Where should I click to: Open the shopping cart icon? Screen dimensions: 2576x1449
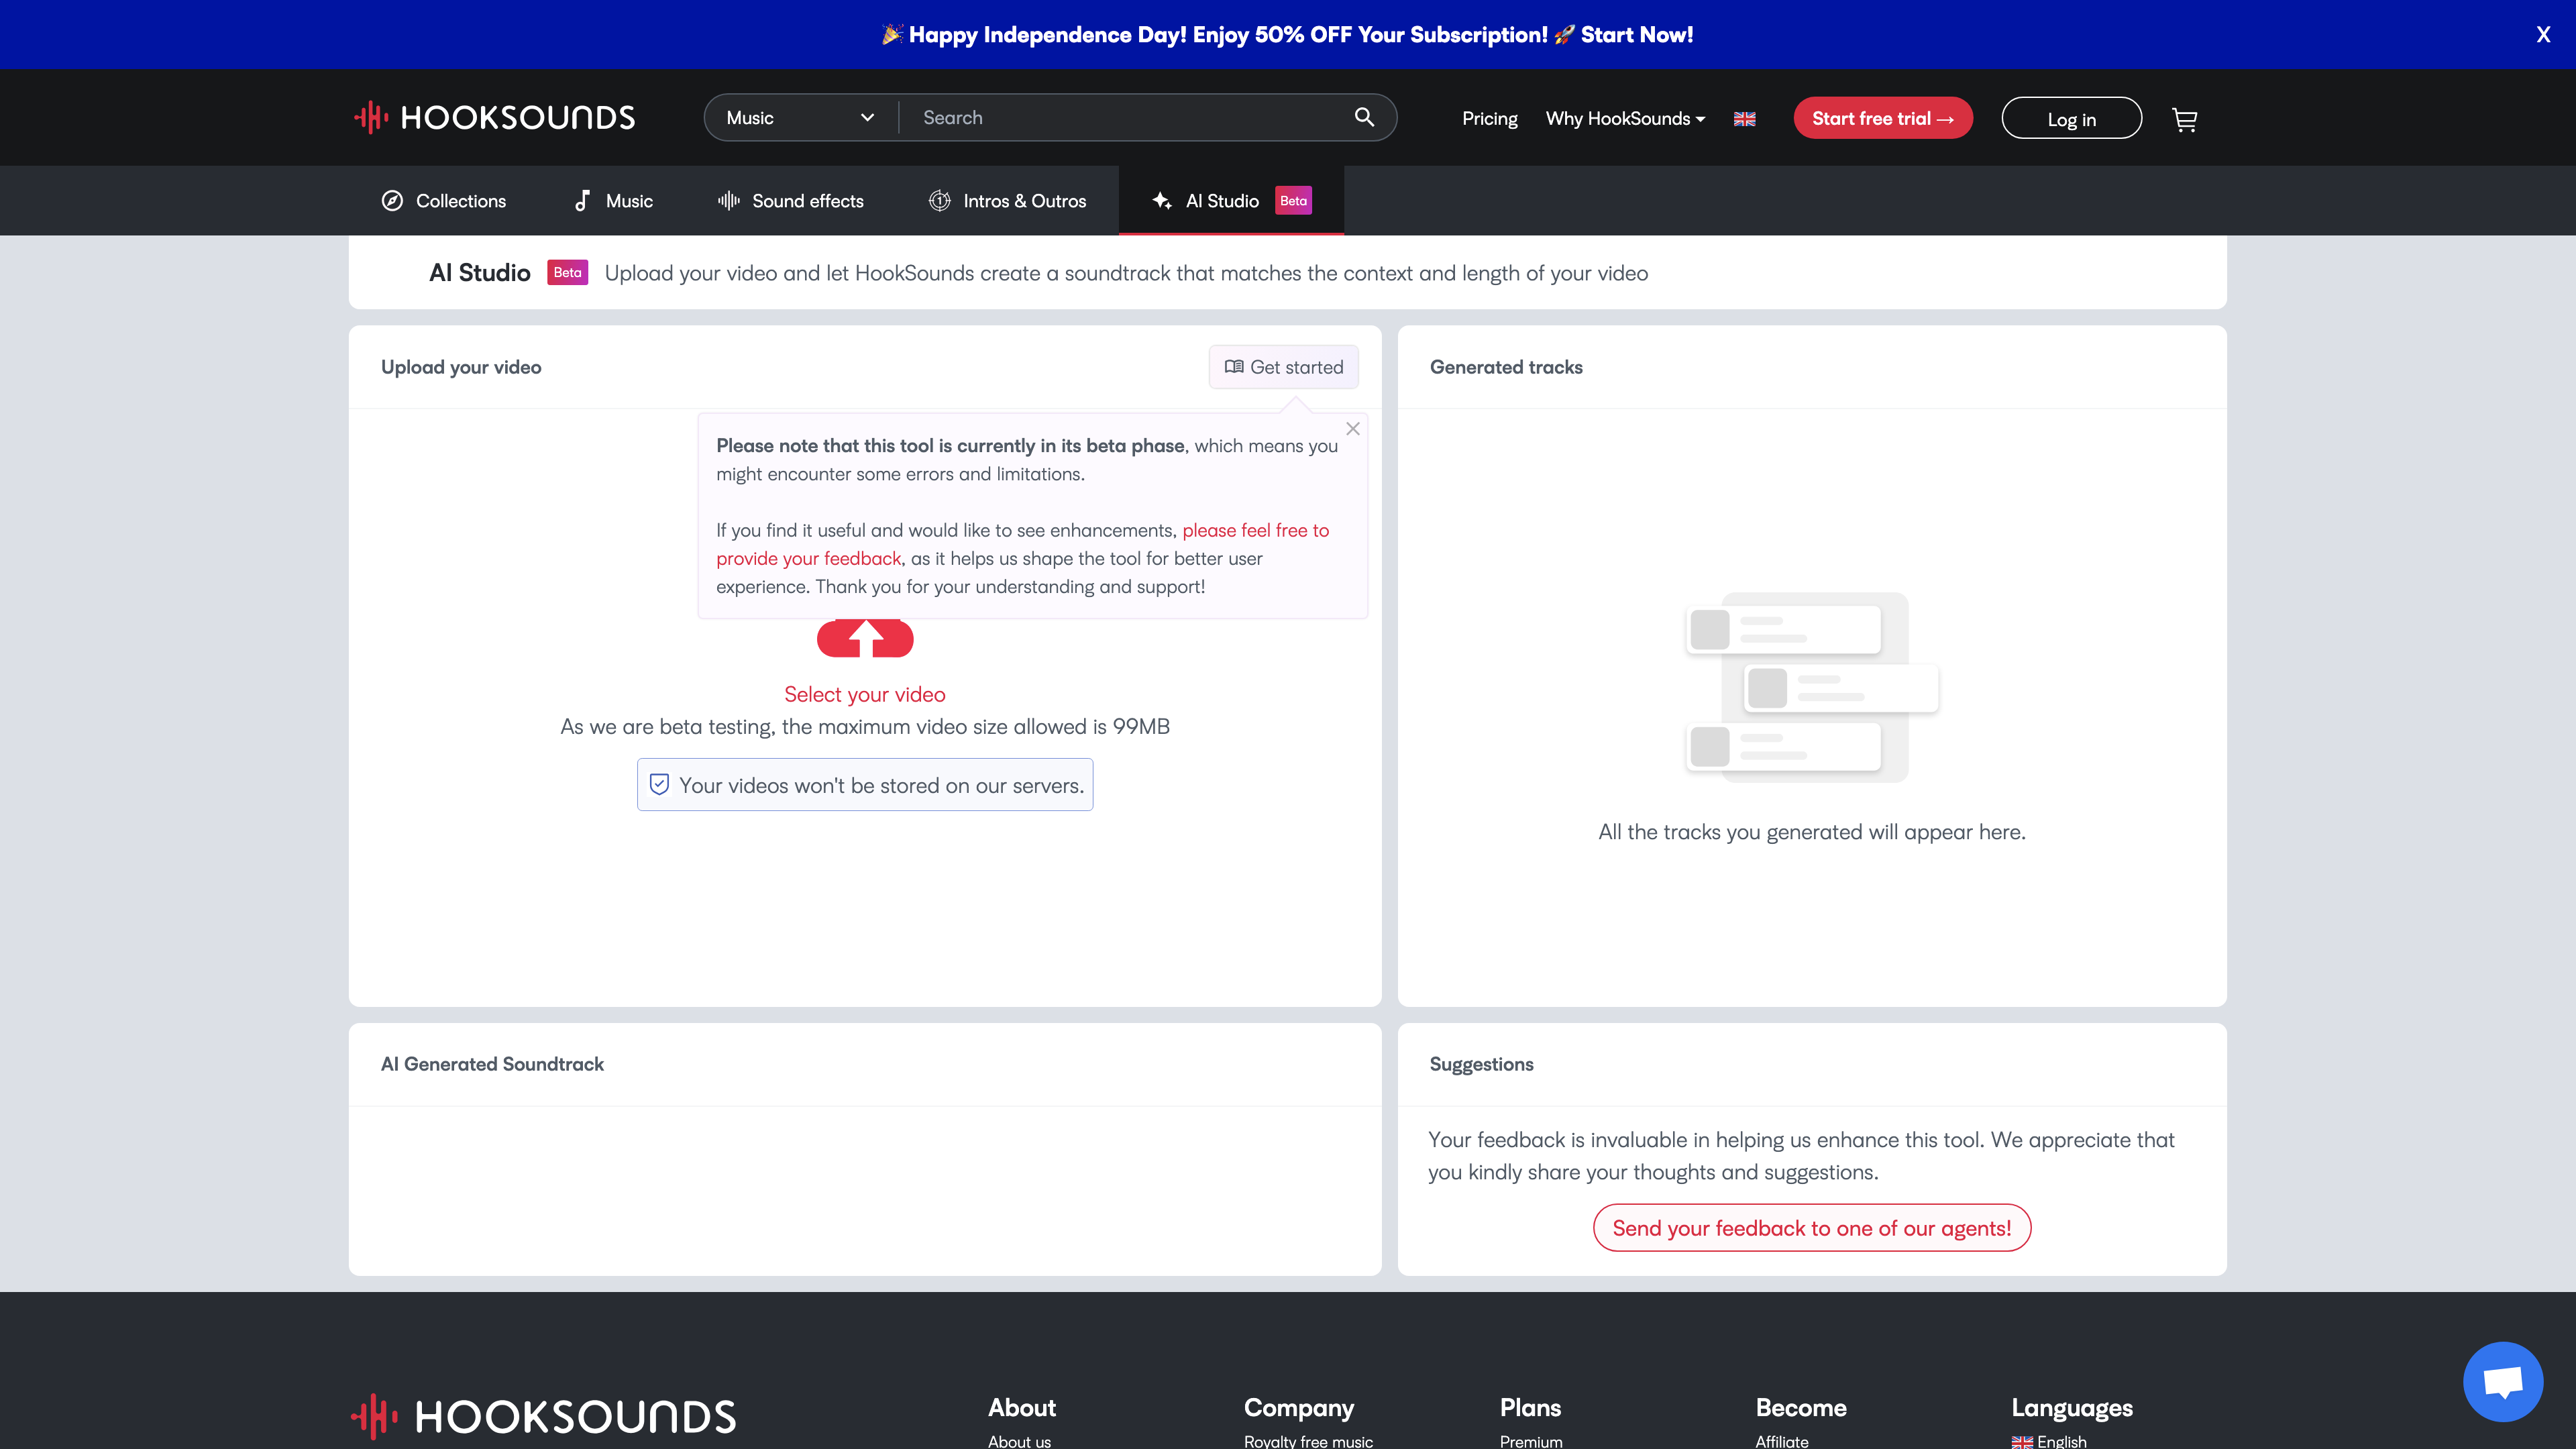(2185, 120)
